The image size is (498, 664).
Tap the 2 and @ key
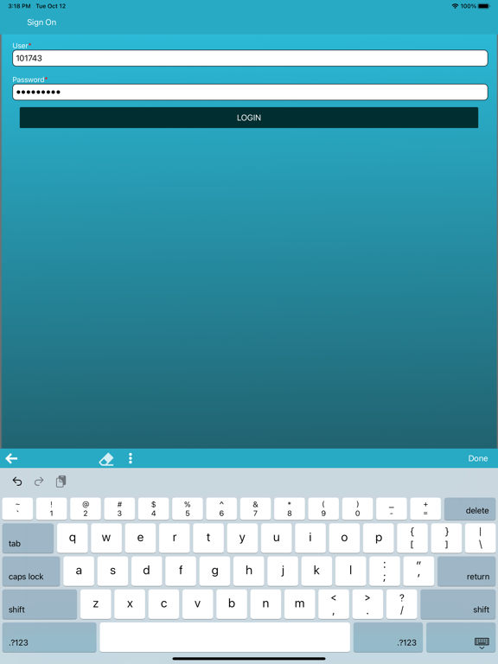86,509
